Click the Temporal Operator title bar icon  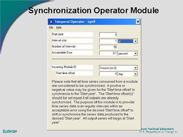pos(51,22)
